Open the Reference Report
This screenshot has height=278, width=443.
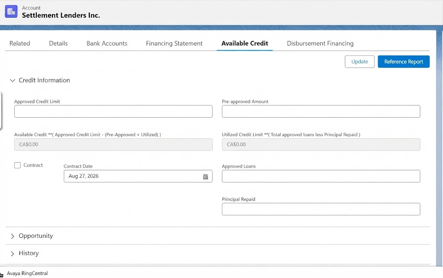click(x=404, y=61)
